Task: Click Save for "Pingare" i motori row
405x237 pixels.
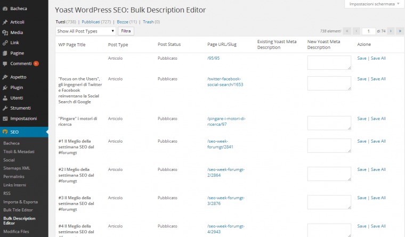Action: tap(362, 118)
